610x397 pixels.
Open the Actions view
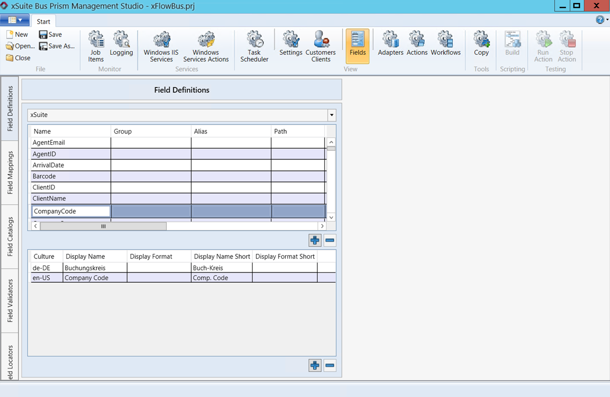click(x=417, y=46)
